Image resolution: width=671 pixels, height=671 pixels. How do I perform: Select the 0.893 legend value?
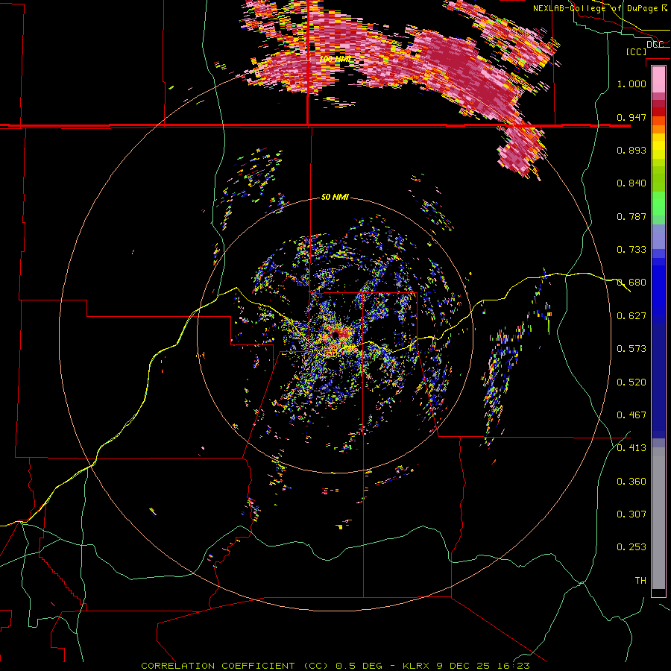pyautogui.click(x=631, y=150)
